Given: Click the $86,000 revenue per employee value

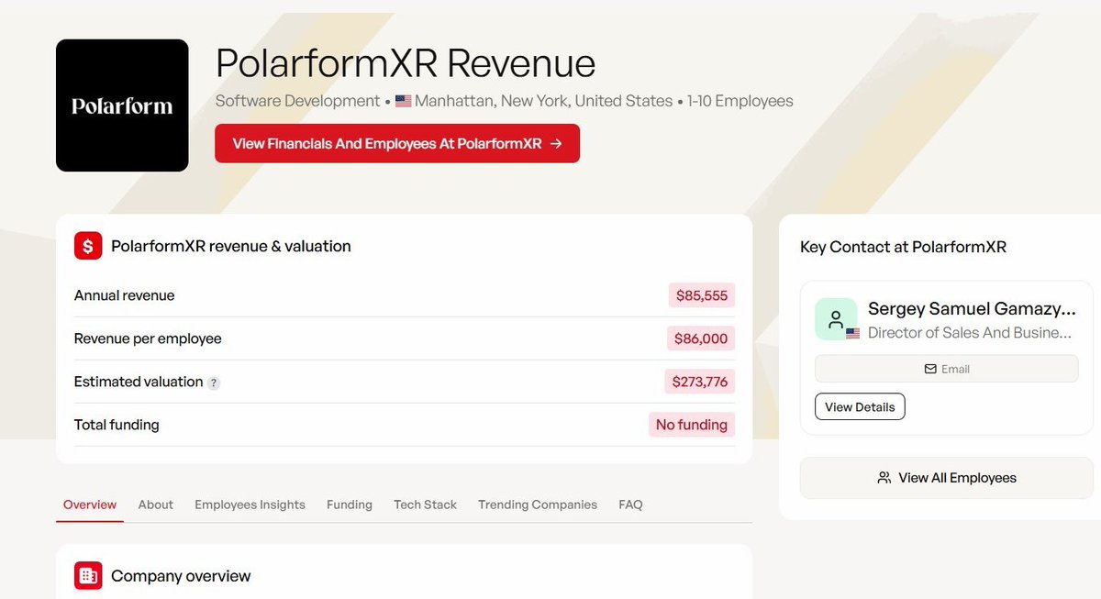Looking at the screenshot, I should (701, 338).
